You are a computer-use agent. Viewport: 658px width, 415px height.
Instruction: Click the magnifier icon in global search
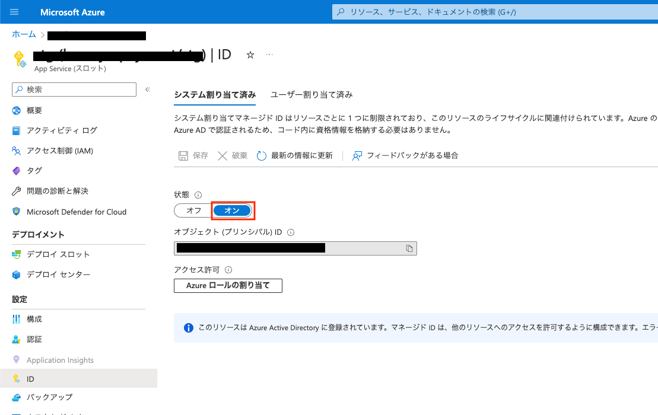341,12
